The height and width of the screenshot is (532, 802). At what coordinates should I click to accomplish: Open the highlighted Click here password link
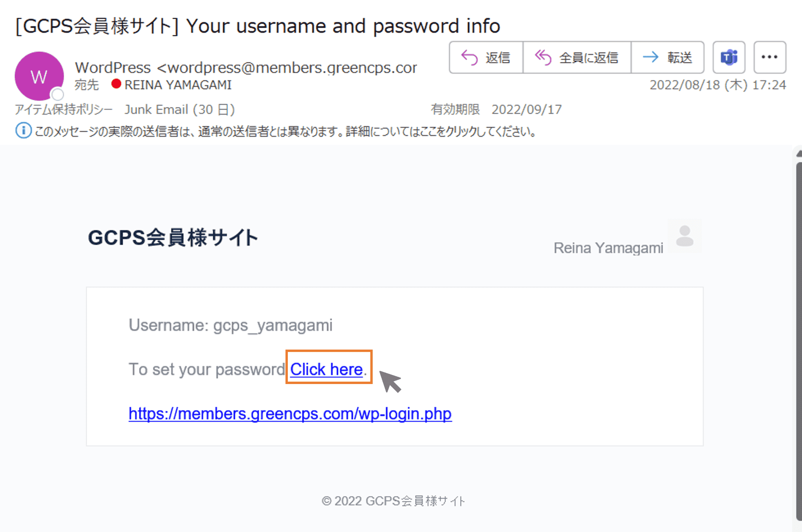pyautogui.click(x=326, y=368)
